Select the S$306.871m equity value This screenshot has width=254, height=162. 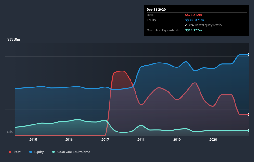194,20
